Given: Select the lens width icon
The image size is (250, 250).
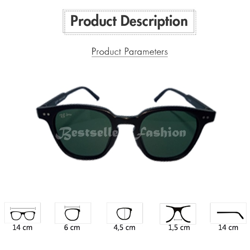Looking at the screenshot, I should click(73, 213).
